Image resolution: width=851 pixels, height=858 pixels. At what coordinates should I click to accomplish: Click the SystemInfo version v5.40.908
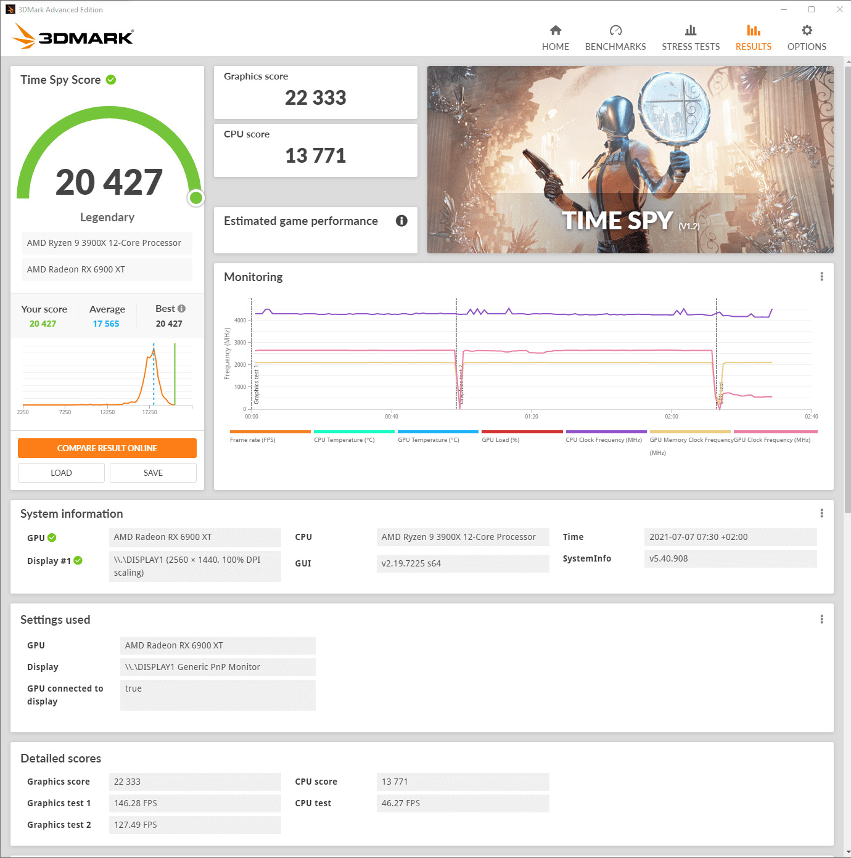pos(731,558)
